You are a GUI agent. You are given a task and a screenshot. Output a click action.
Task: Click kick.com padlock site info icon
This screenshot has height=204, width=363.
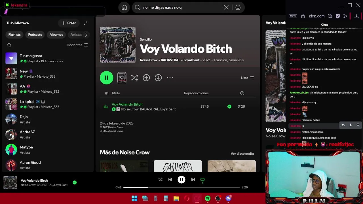point(303,16)
